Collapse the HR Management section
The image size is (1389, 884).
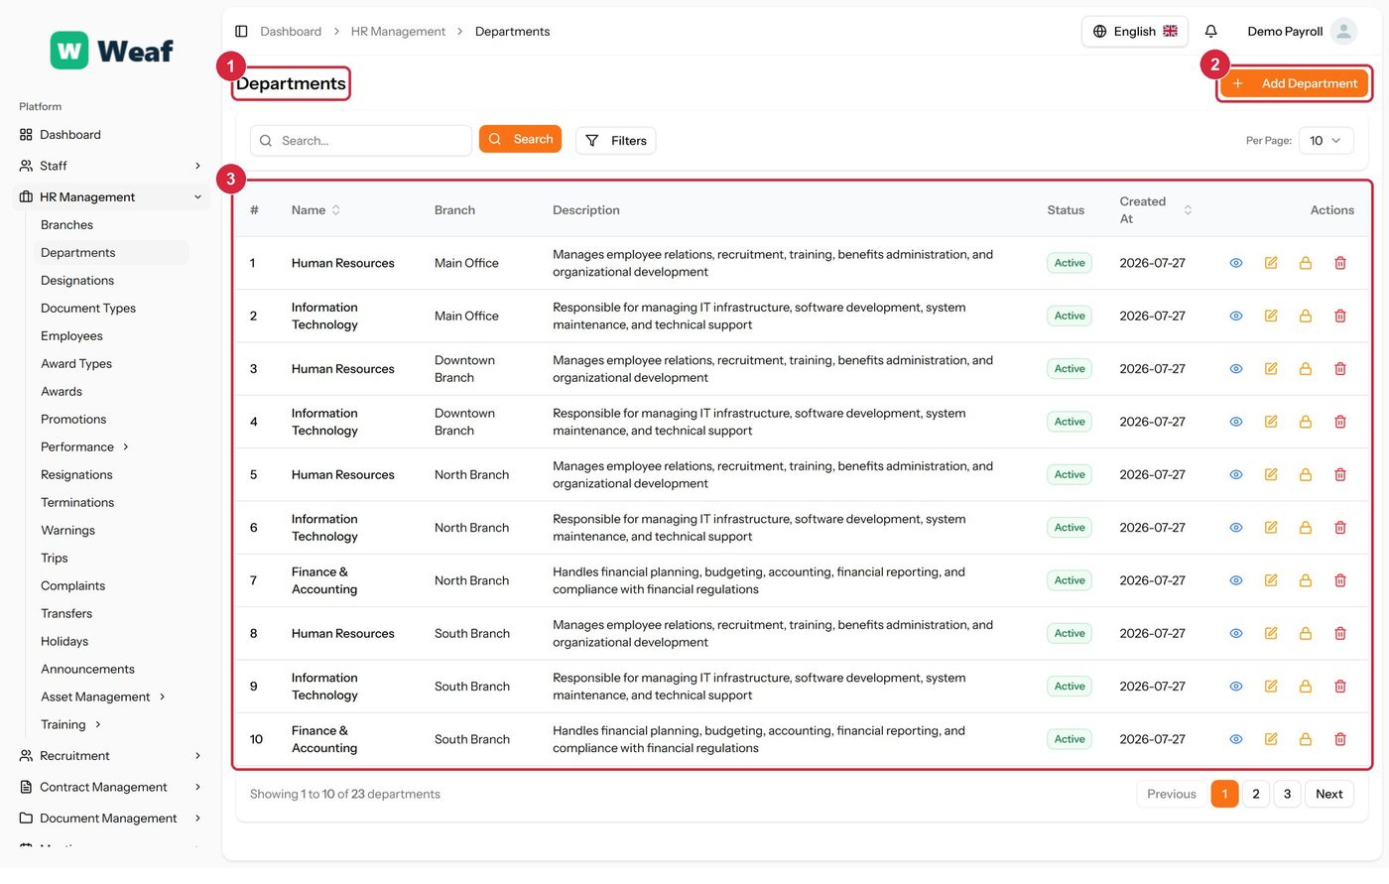(x=110, y=197)
